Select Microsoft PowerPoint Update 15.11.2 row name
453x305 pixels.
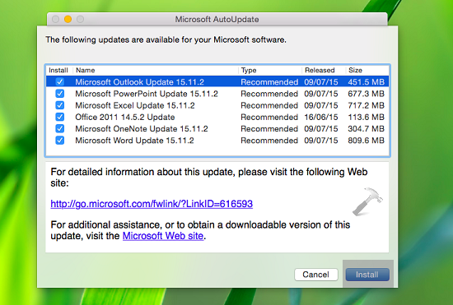(x=147, y=94)
